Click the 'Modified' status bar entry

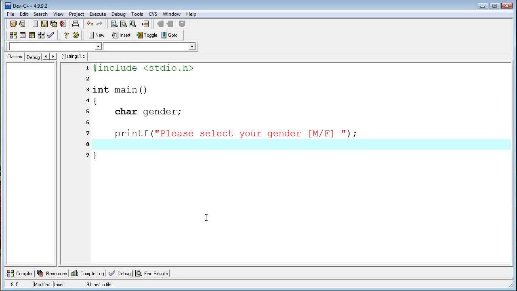coord(42,285)
